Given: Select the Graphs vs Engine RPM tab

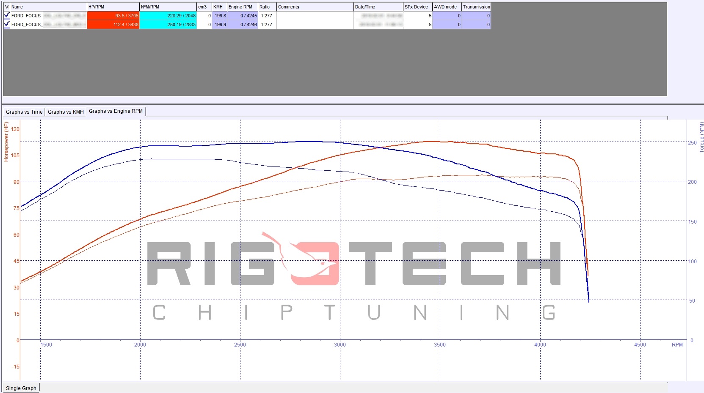Looking at the screenshot, I should point(116,111).
